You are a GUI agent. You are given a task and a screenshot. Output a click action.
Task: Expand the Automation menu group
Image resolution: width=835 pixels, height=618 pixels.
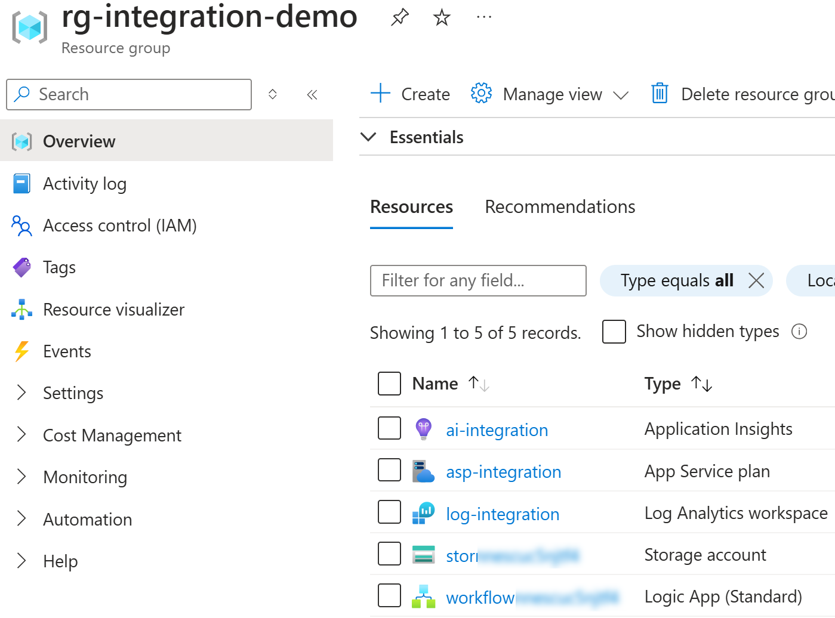pos(22,518)
